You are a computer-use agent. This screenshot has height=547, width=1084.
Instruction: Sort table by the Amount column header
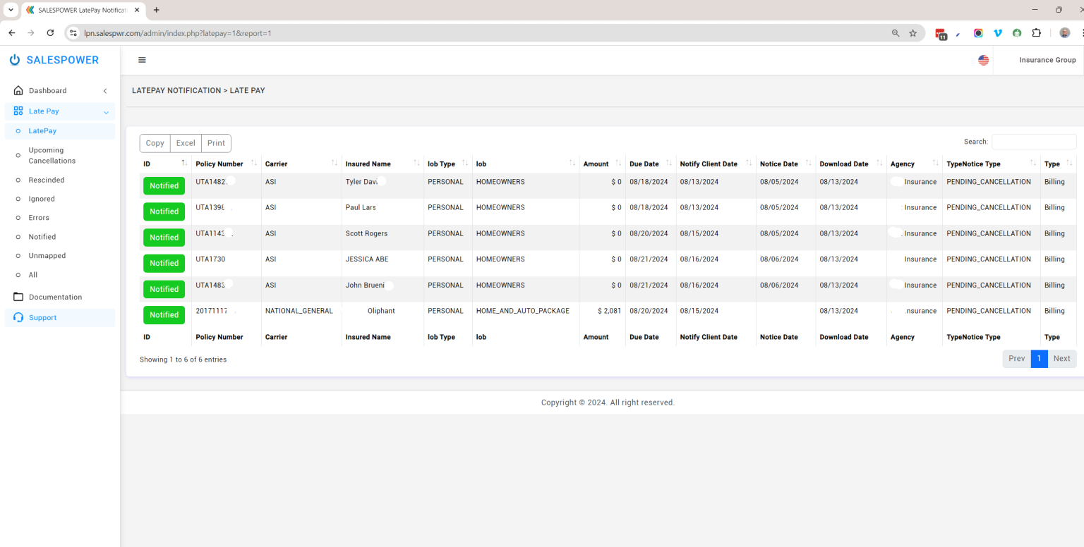[x=602, y=164]
